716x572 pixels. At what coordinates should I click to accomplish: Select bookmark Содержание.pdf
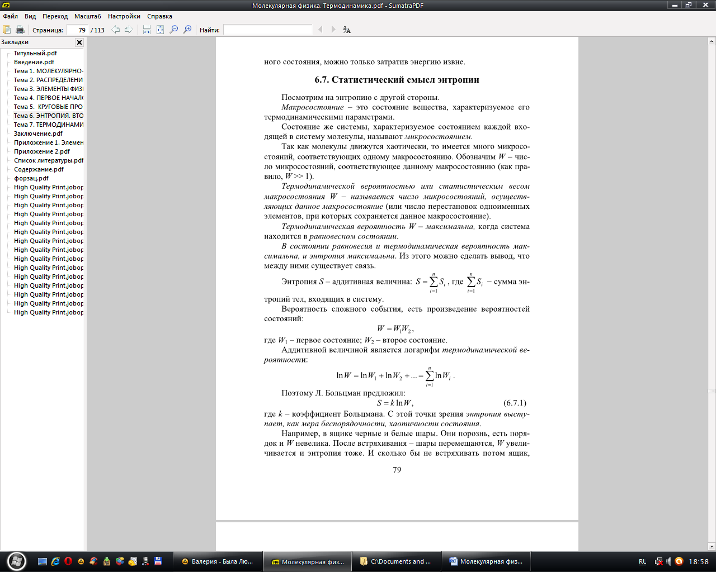(39, 169)
